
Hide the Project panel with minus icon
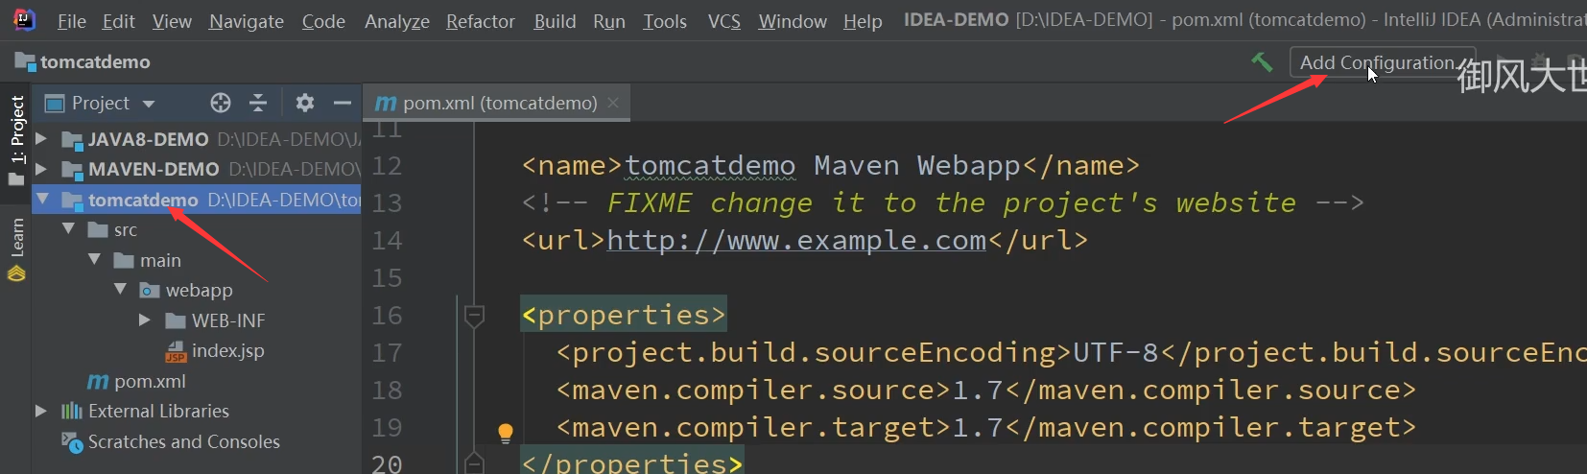[343, 103]
